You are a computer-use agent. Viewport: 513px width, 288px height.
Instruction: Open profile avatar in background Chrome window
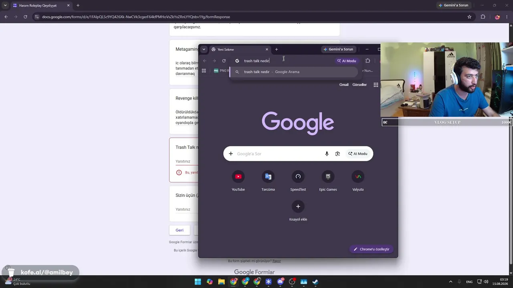tap(497, 17)
